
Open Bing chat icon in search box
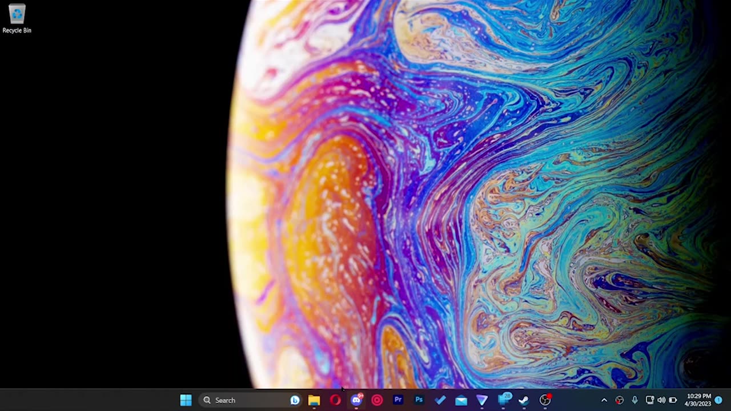(295, 400)
